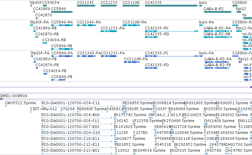Image resolution: width=252 pixels, height=155 pixels.
Task: Click the CG31233 gene label
Action: tap(109, 3)
